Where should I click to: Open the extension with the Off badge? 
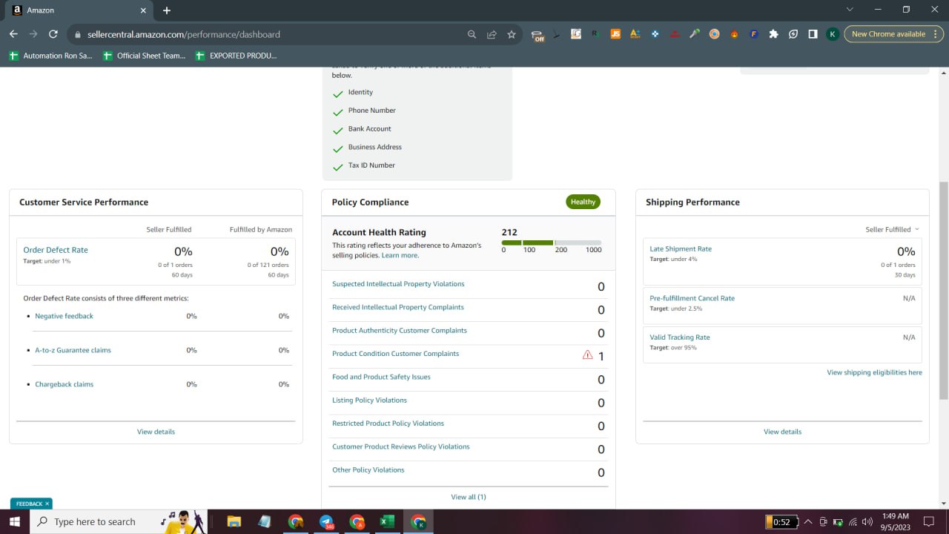538,35
